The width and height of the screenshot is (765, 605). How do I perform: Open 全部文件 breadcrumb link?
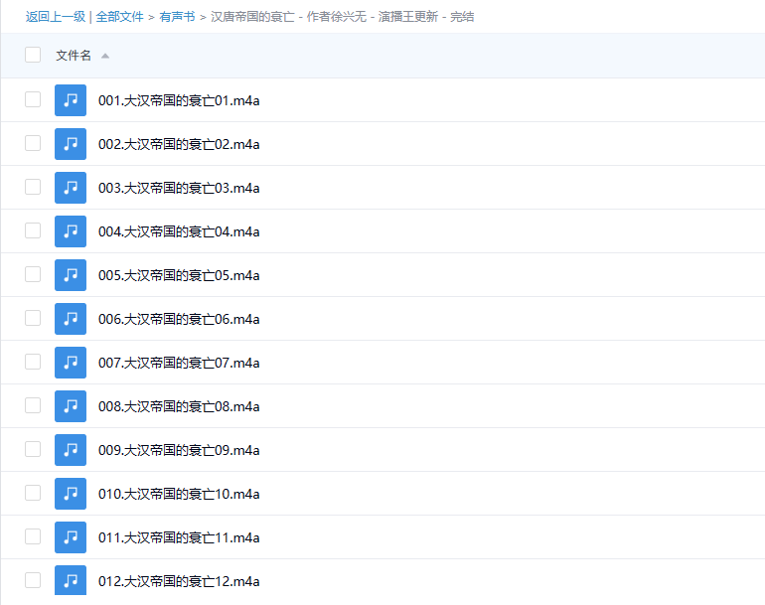[119, 17]
